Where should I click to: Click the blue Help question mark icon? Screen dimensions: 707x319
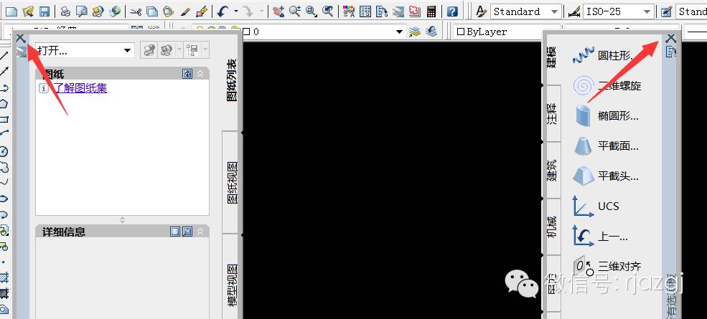click(x=451, y=11)
